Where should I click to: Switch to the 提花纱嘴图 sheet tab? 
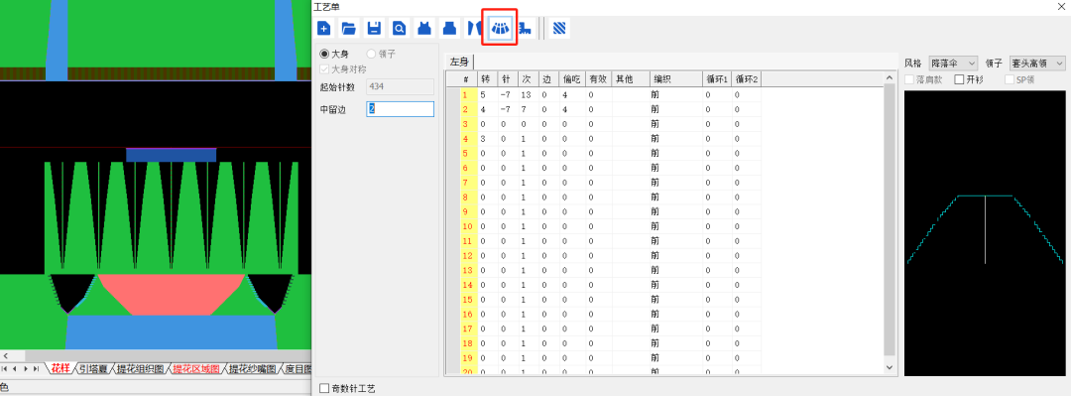point(253,369)
